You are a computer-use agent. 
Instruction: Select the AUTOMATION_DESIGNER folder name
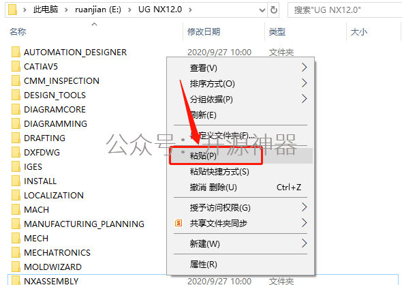[75, 52]
